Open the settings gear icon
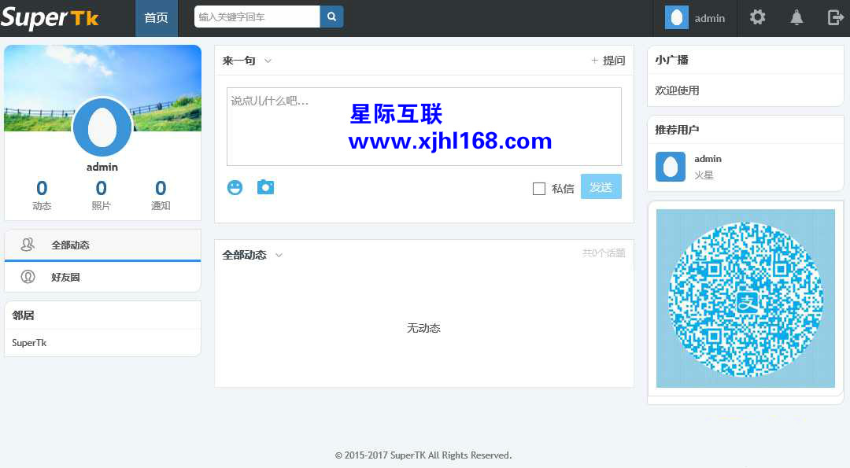This screenshot has height=468, width=850. point(757,16)
